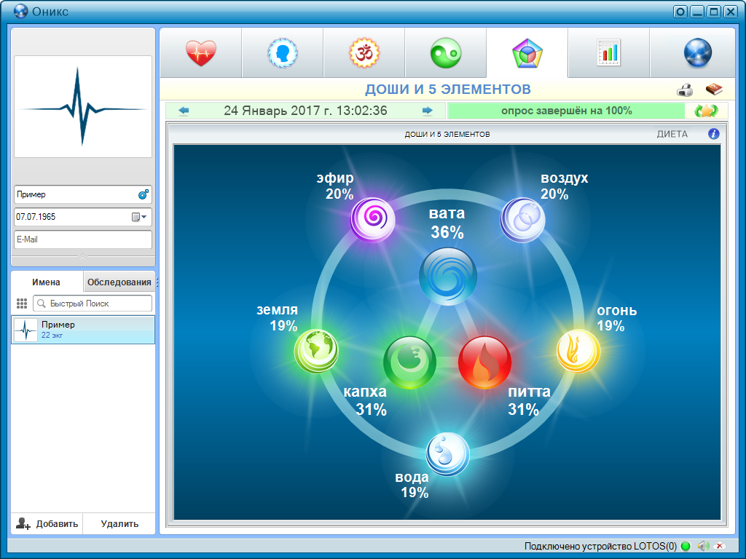Select the pentagon doshas elements tab
This screenshot has width=746, height=559.
click(x=527, y=52)
